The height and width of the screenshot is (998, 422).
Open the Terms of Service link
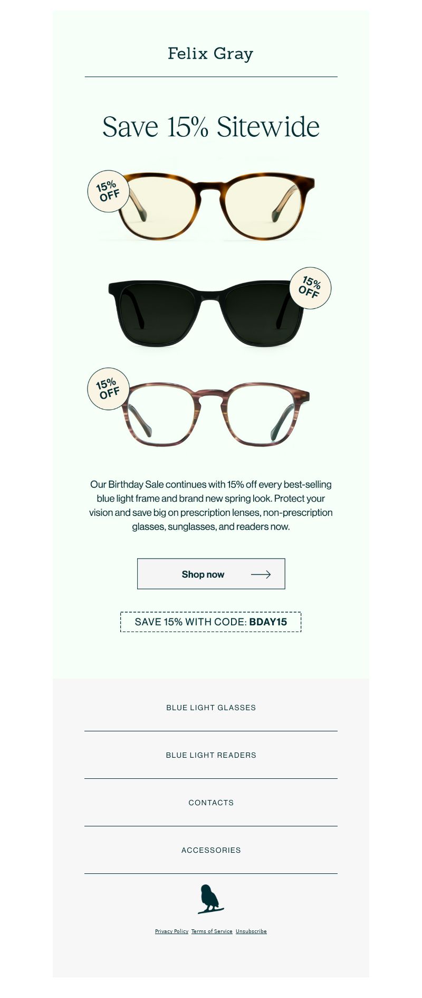pyautogui.click(x=212, y=931)
